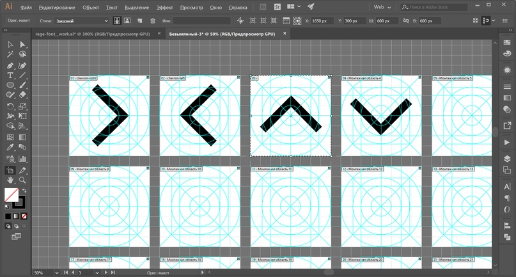Select the Gradient tool
516x277 pixels.
click(22, 137)
